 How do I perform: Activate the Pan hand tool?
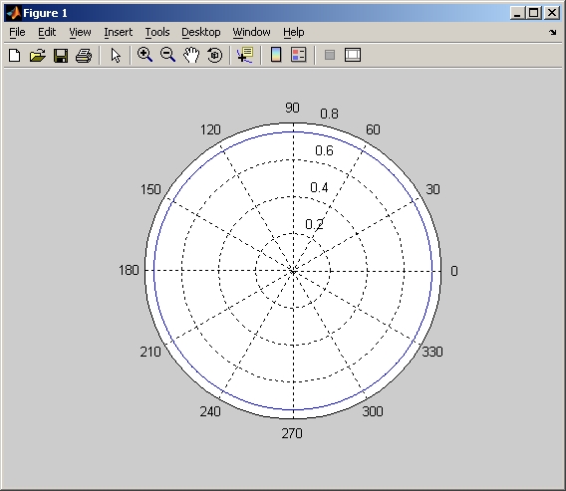(x=191, y=55)
